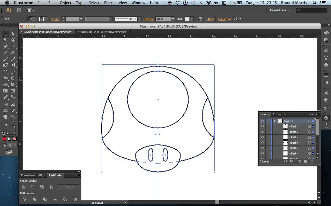Click Minus Front shape mode

[33, 187]
